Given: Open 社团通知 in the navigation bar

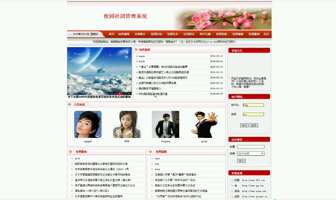Looking at the screenshot, I should 254,34.
